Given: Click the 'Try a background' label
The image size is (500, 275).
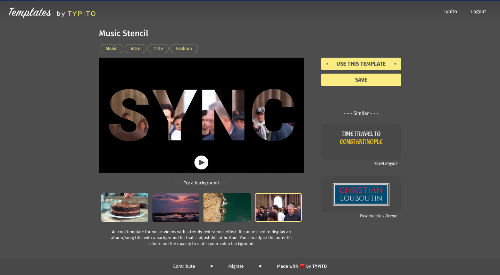Looking at the screenshot, I should point(201,183).
